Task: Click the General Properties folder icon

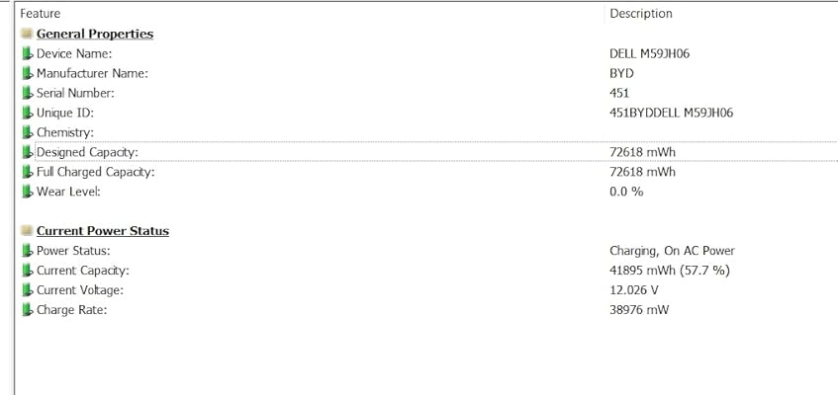Action: pyautogui.click(x=27, y=34)
